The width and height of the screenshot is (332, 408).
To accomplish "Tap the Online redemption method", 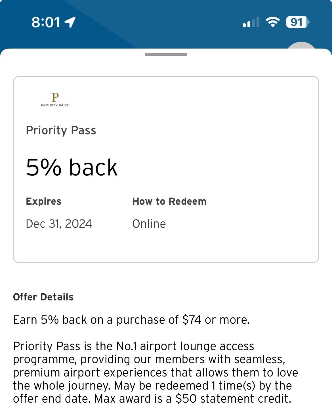I will pos(149,224).
